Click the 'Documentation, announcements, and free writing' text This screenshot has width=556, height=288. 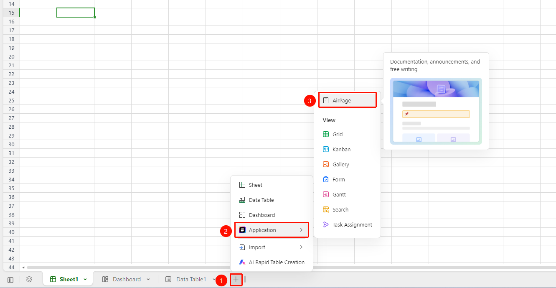(435, 65)
